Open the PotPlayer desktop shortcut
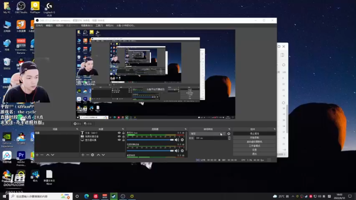 tap(35, 8)
